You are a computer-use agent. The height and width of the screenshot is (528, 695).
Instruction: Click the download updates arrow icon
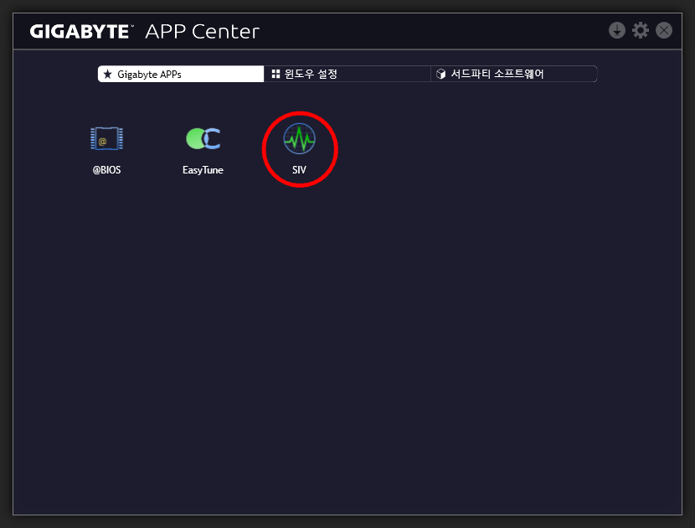click(616, 31)
